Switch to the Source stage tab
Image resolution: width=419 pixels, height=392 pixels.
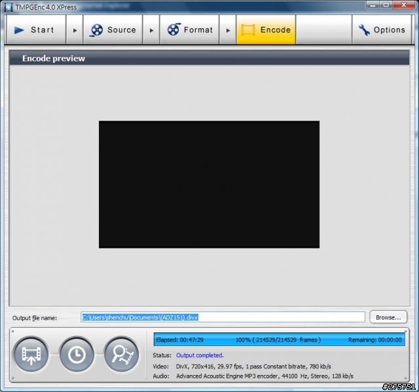[113, 29]
